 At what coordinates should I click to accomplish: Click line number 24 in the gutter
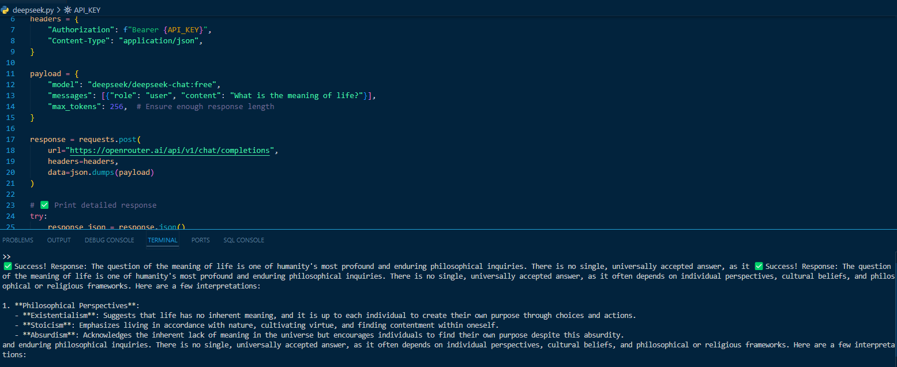(x=10, y=216)
